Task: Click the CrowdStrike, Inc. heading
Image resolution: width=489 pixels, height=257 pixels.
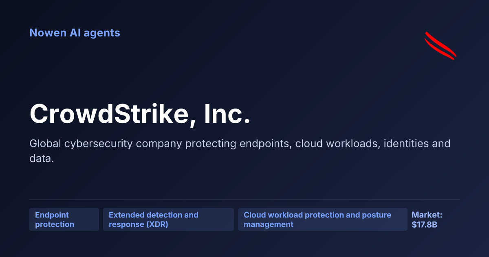Action: coord(140,113)
